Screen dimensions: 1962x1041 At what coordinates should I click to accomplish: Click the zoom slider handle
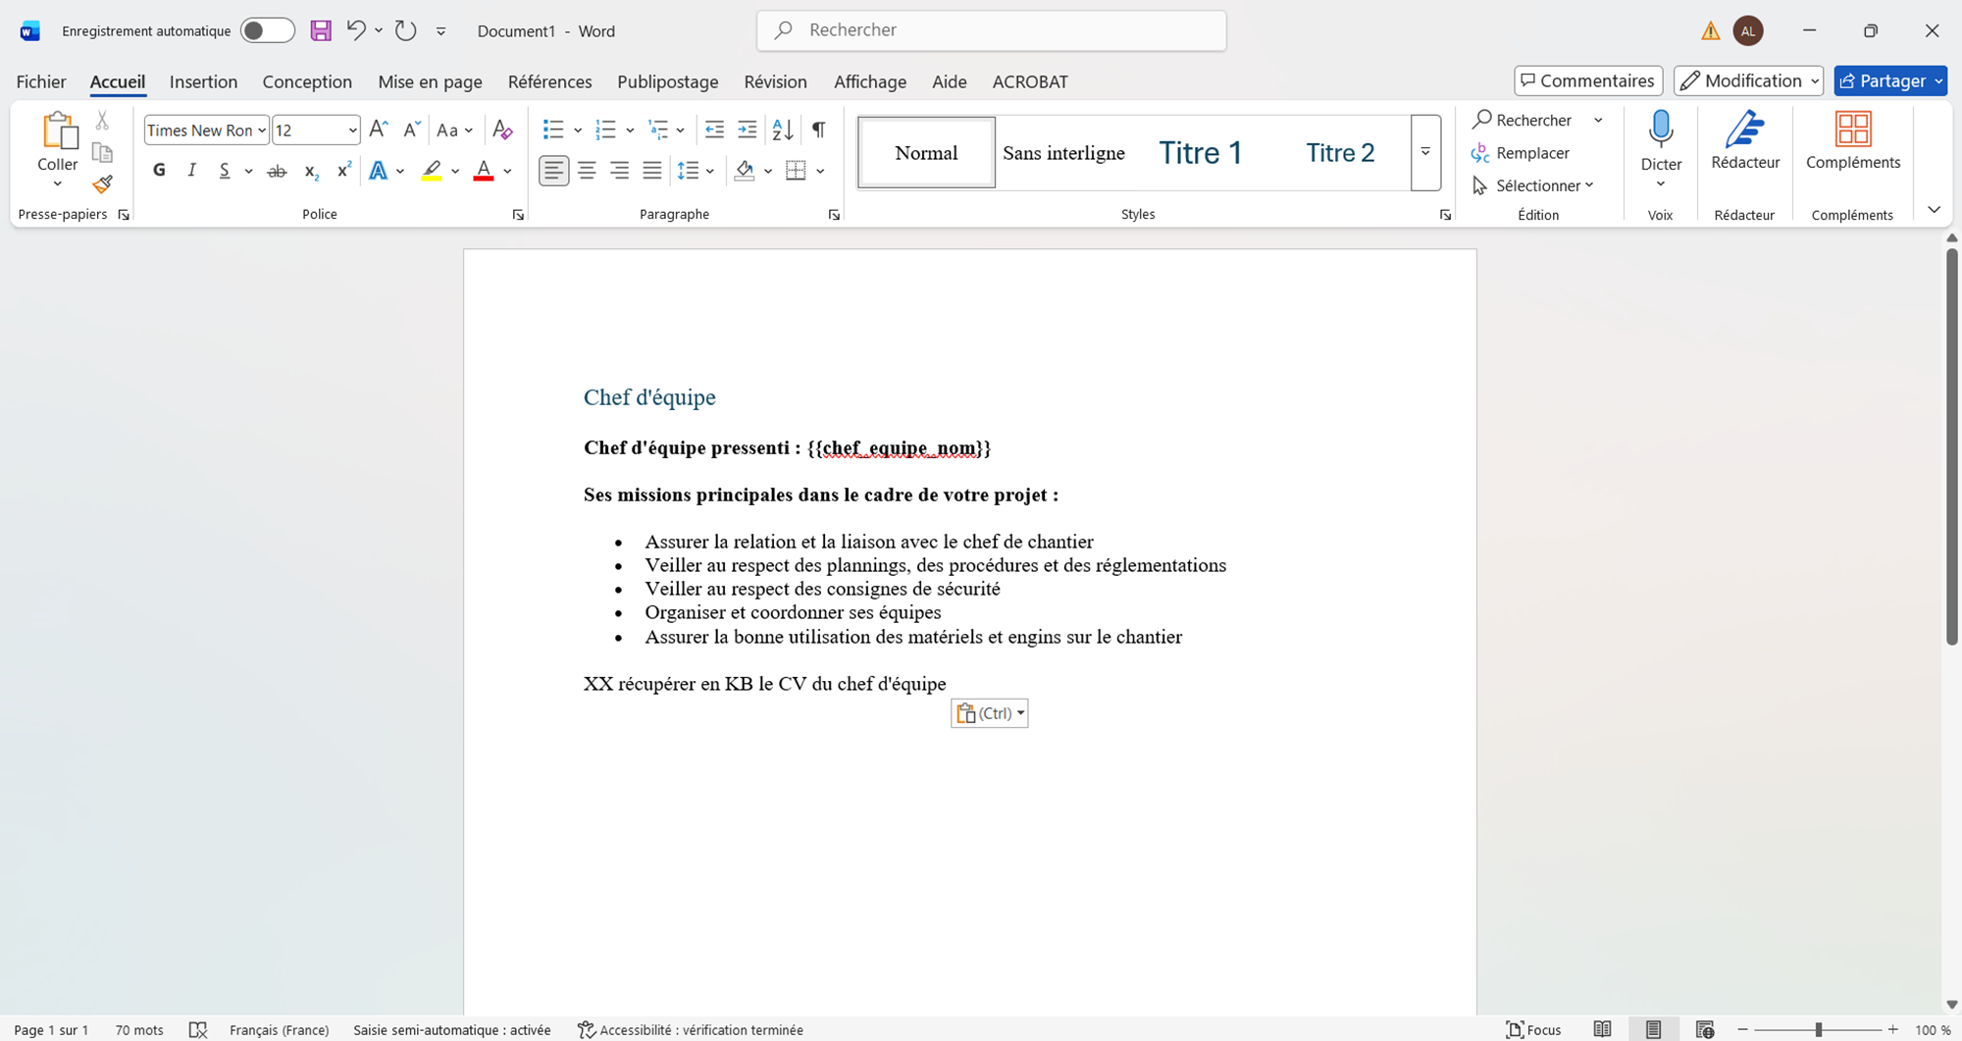coord(1818,1029)
